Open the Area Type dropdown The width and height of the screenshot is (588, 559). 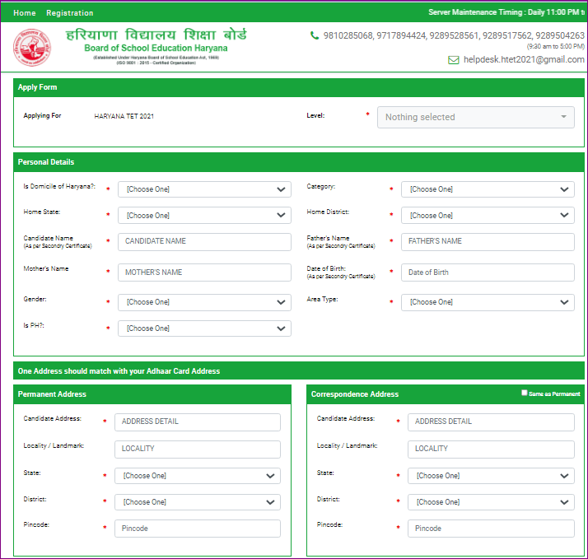[488, 302]
